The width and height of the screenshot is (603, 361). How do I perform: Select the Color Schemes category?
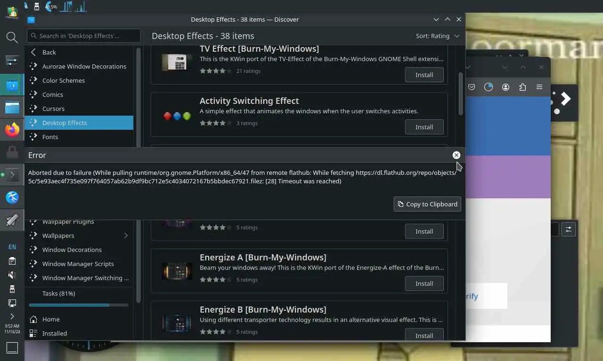pos(79,80)
